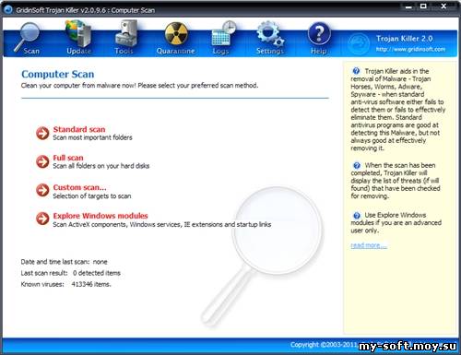Click the app icon in title bar
Viewport: 461px width, 355px height.
click(x=7, y=9)
